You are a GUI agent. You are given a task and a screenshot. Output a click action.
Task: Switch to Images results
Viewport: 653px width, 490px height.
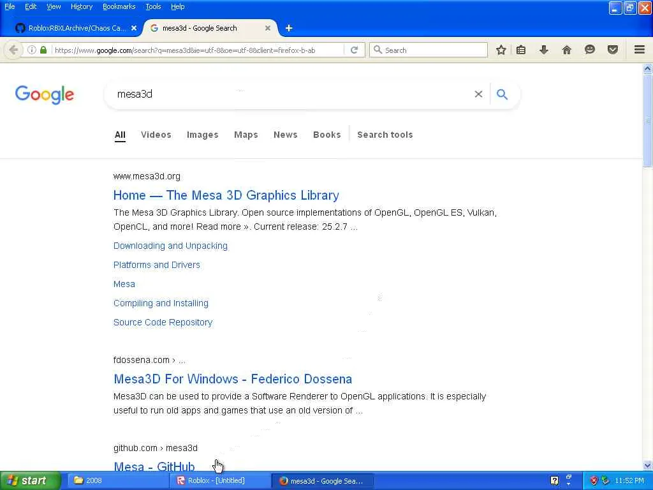tap(202, 135)
